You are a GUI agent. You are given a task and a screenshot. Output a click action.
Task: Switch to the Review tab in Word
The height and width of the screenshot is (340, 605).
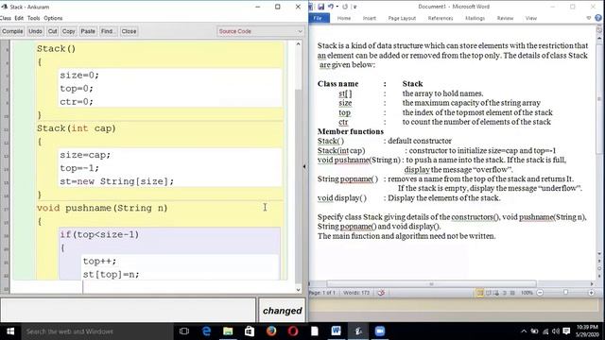pos(505,18)
